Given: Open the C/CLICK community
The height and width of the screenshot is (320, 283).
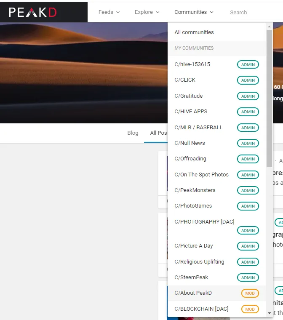Looking at the screenshot, I should coord(216,80).
